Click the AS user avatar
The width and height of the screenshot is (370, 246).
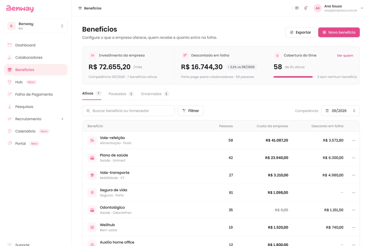point(318,8)
